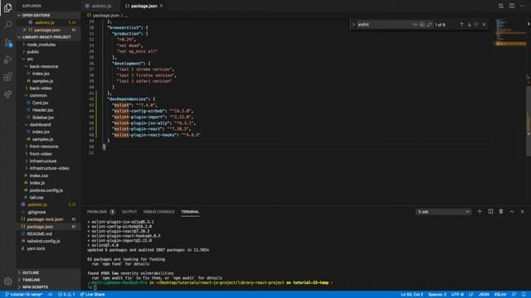Kill the terminal with trash icon
Image resolution: width=531 pixels, height=298 pixels.
click(x=501, y=212)
